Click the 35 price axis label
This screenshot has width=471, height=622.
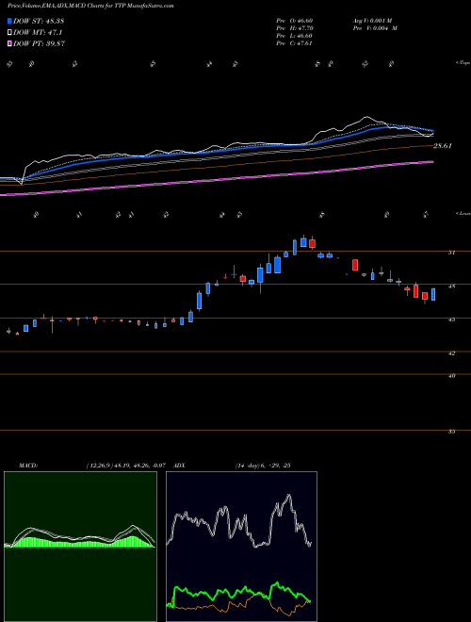click(451, 432)
